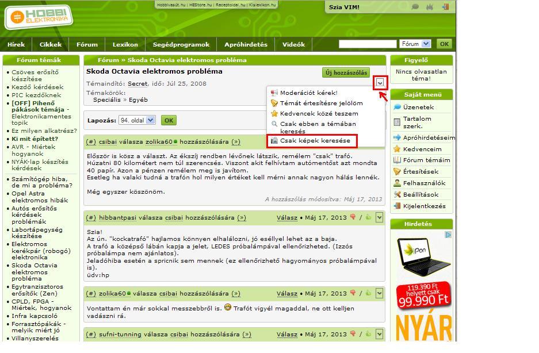Click the Hobbi Elektronika logo
The image size is (539, 353).
(39, 17)
